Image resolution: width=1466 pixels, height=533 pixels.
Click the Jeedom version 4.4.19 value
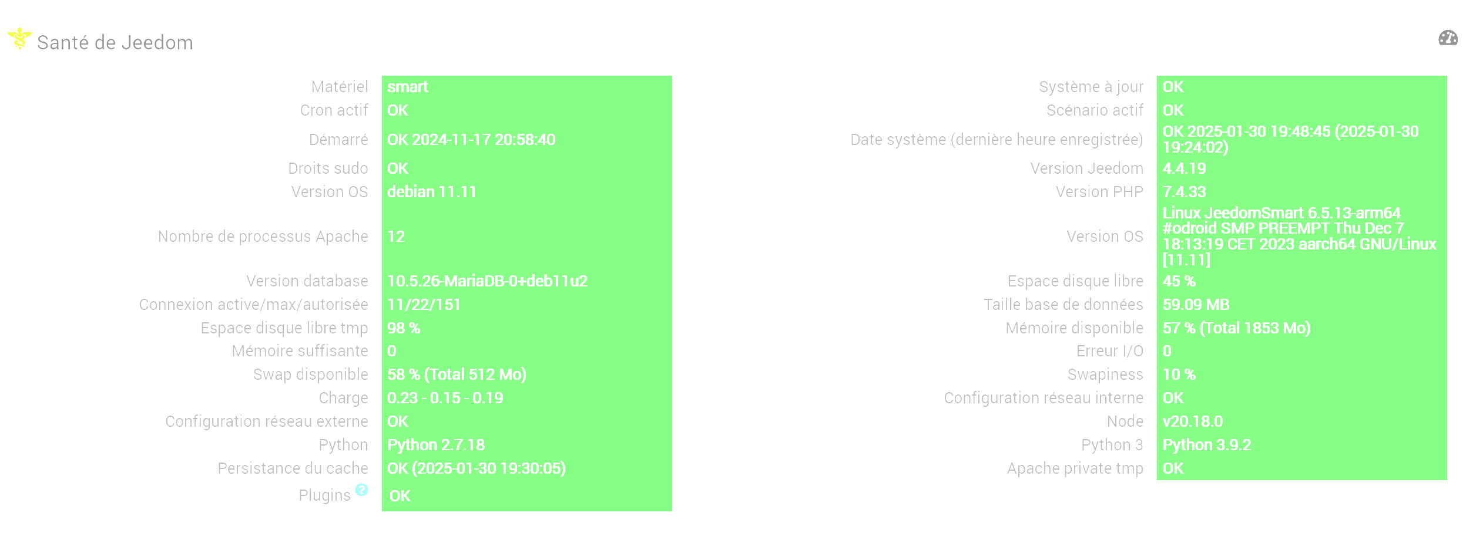click(1184, 168)
